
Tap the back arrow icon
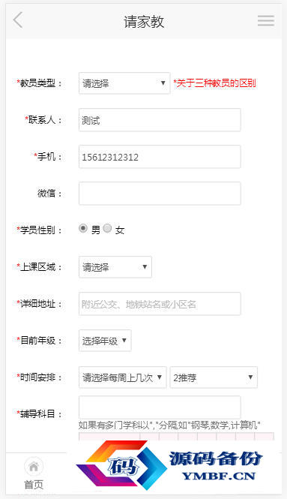tap(18, 20)
